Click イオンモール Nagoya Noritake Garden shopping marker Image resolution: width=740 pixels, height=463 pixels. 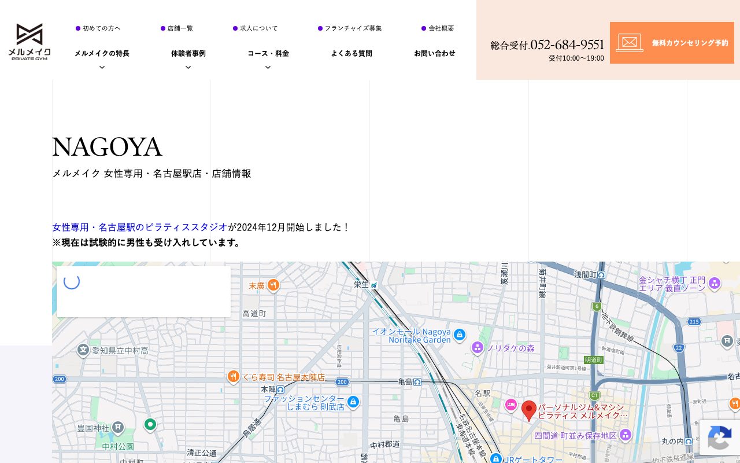(x=459, y=335)
